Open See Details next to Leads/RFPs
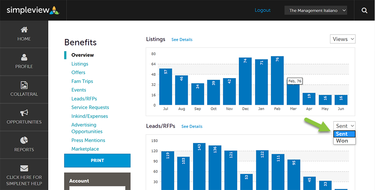 tap(192, 126)
